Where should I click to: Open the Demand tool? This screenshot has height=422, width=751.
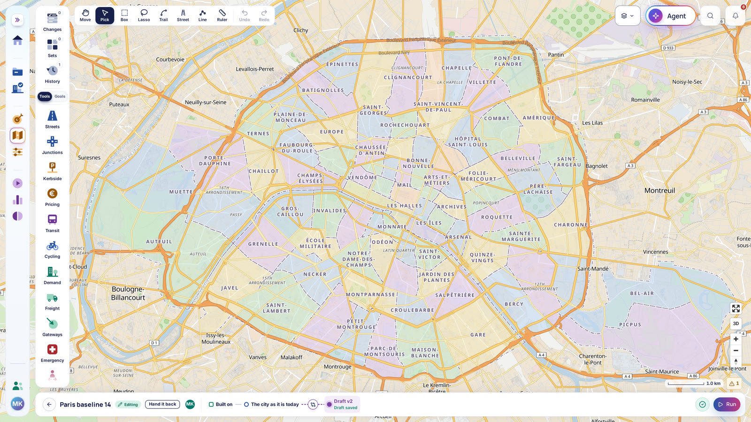52,275
